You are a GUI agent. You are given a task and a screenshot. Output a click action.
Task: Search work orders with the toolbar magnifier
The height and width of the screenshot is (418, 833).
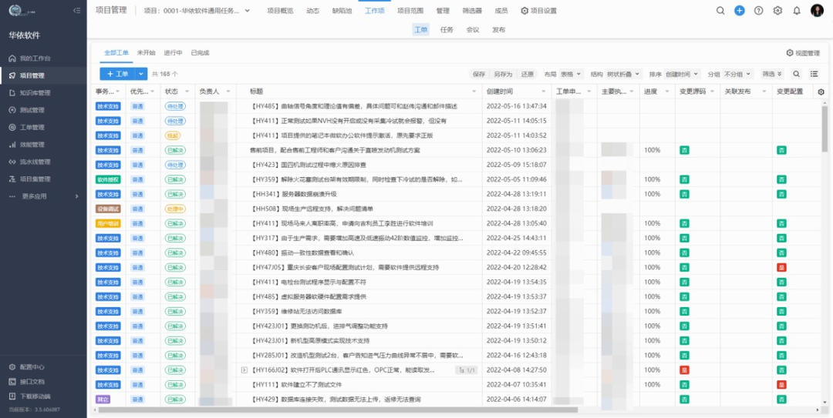(x=797, y=74)
